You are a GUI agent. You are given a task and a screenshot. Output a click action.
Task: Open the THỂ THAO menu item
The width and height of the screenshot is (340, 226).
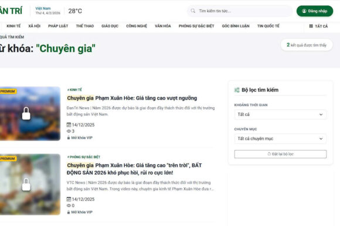(x=85, y=26)
